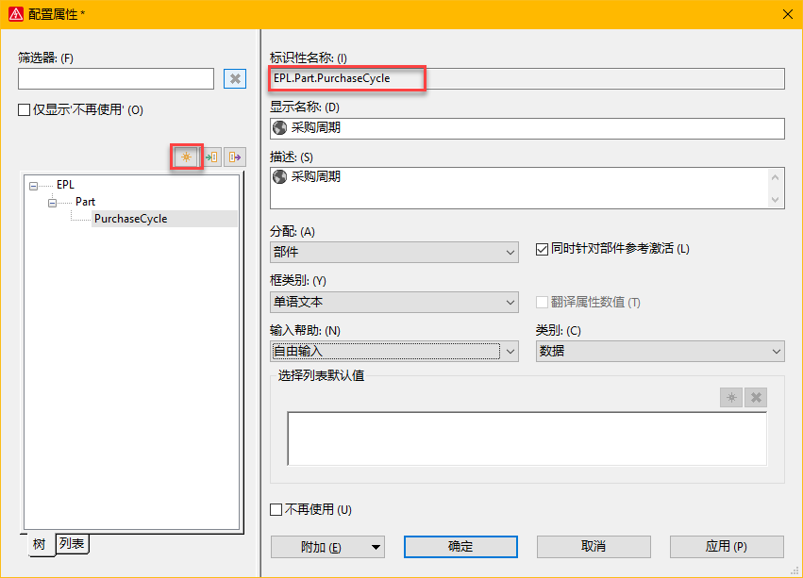Enable the 不再使用 checkbox
Image resolution: width=803 pixels, height=578 pixels.
tap(276, 509)
